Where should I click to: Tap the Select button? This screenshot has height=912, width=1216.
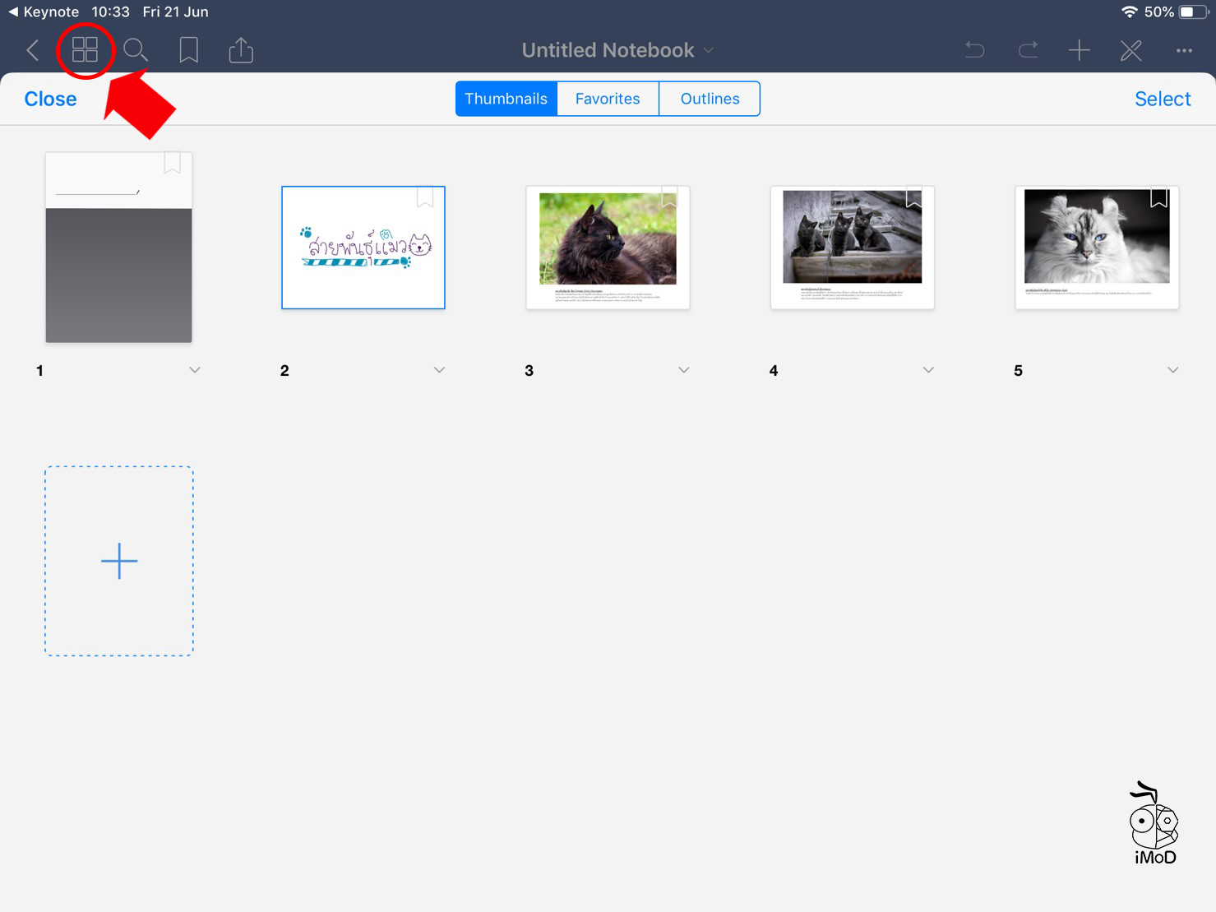1162,99
